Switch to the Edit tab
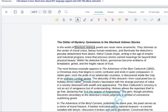The image size is (168, 112). 142,12
